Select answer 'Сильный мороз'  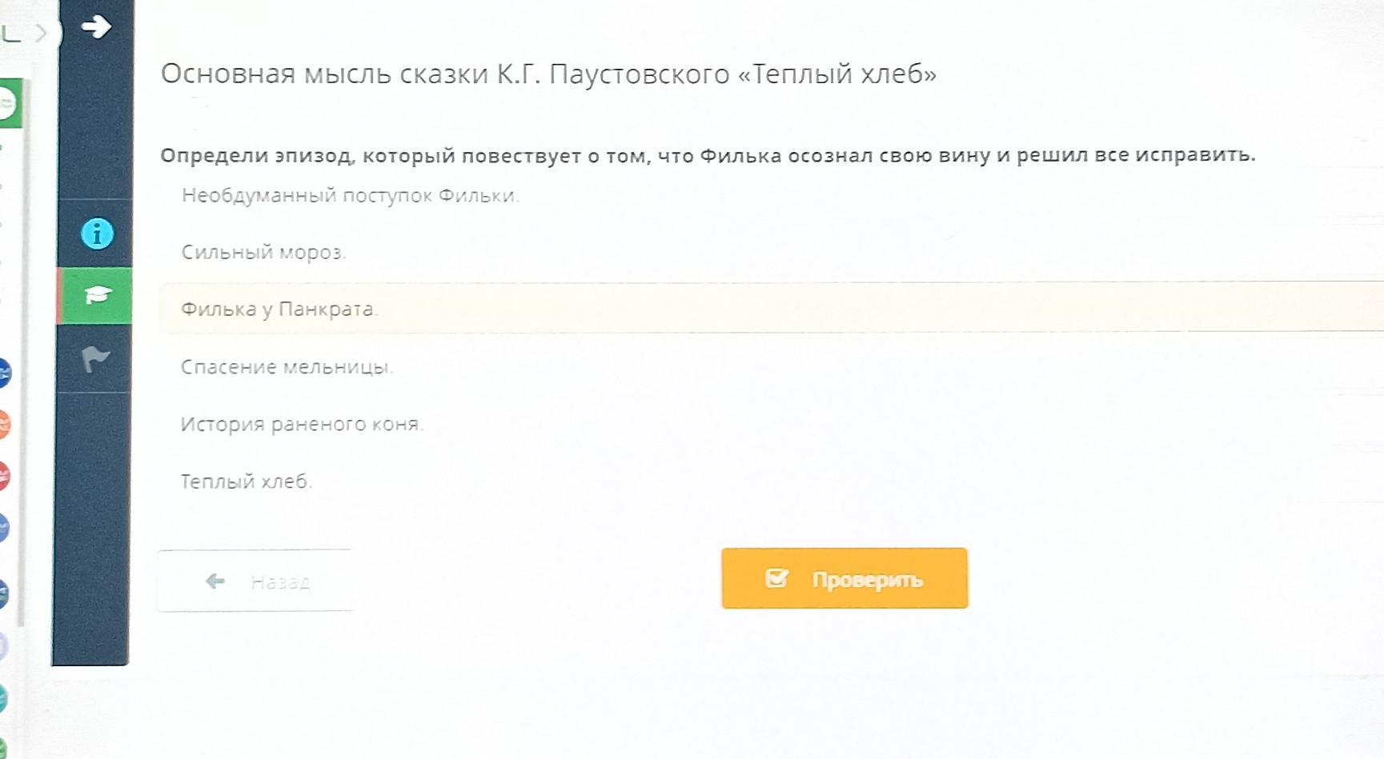pyautogui.click(x=263, y=253)
